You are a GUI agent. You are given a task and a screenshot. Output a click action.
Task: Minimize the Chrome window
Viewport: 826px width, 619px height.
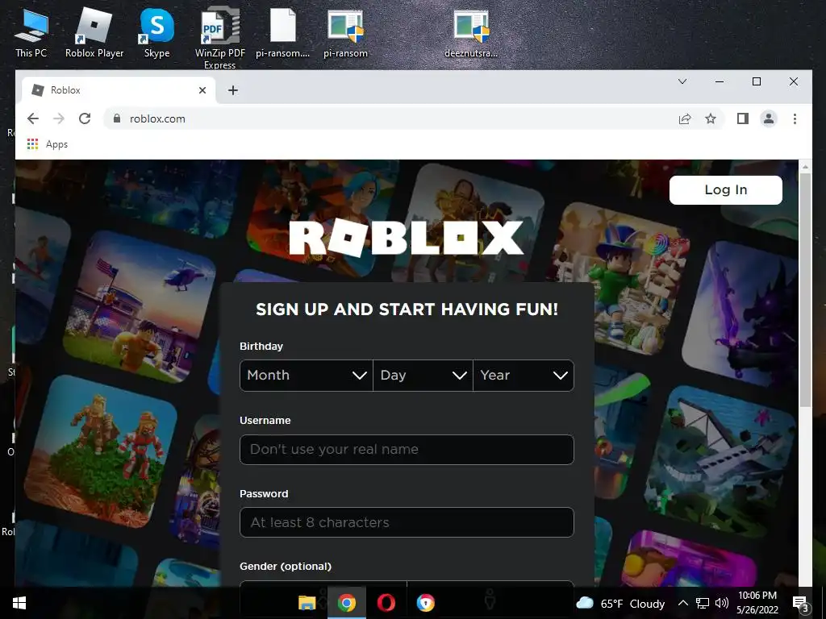[719, 81]
